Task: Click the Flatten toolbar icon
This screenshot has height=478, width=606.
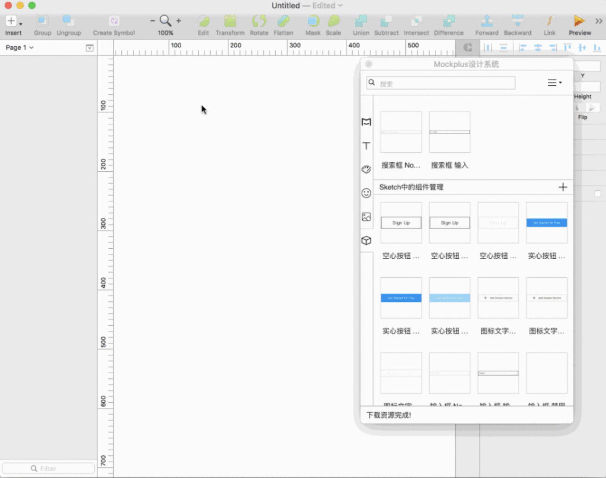Action: pos(284,21)
